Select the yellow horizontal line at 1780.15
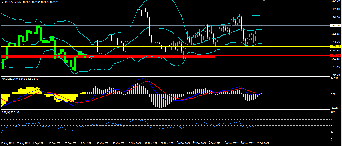This screenshot has height=146, width=342. tap(150, 46)
